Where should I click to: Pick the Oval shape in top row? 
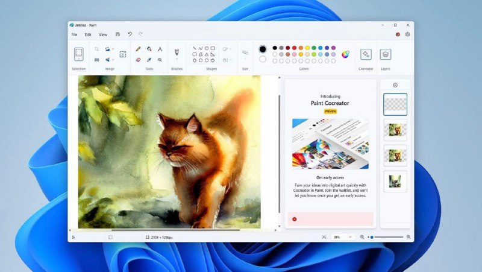207,48
